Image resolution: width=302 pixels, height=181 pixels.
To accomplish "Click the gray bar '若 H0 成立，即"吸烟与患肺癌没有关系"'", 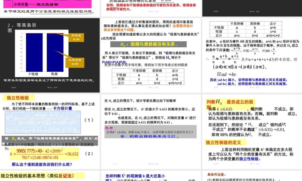I will coord(50,141).
